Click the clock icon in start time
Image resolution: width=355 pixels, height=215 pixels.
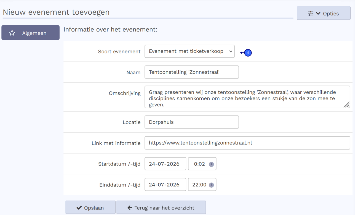[211, 164]
